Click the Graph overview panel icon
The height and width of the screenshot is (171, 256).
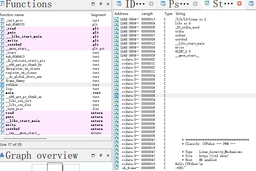point(3,155)
